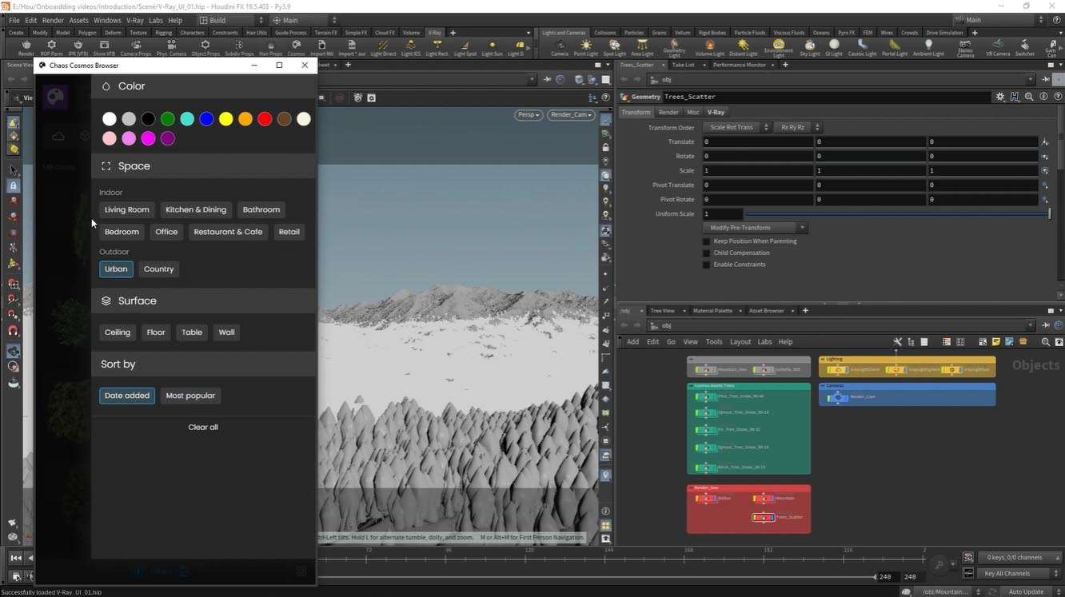The height and width of the screenshot is (597, 1065).
Task: Add a Point Light from shelf
Action: [586, 46]
